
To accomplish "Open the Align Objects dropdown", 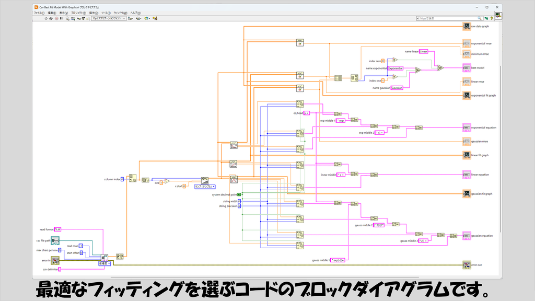I will pyautogui.click(x=131, y=18).
